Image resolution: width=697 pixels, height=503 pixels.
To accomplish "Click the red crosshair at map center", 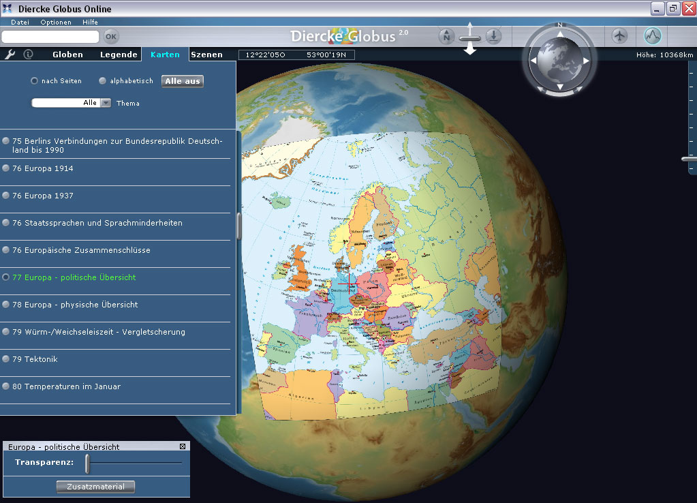I will click(349, 284).
